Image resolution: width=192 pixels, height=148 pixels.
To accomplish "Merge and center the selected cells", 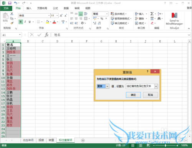I will 86,18.
